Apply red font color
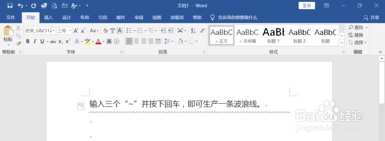385x141 pixels. coord(99,41)
